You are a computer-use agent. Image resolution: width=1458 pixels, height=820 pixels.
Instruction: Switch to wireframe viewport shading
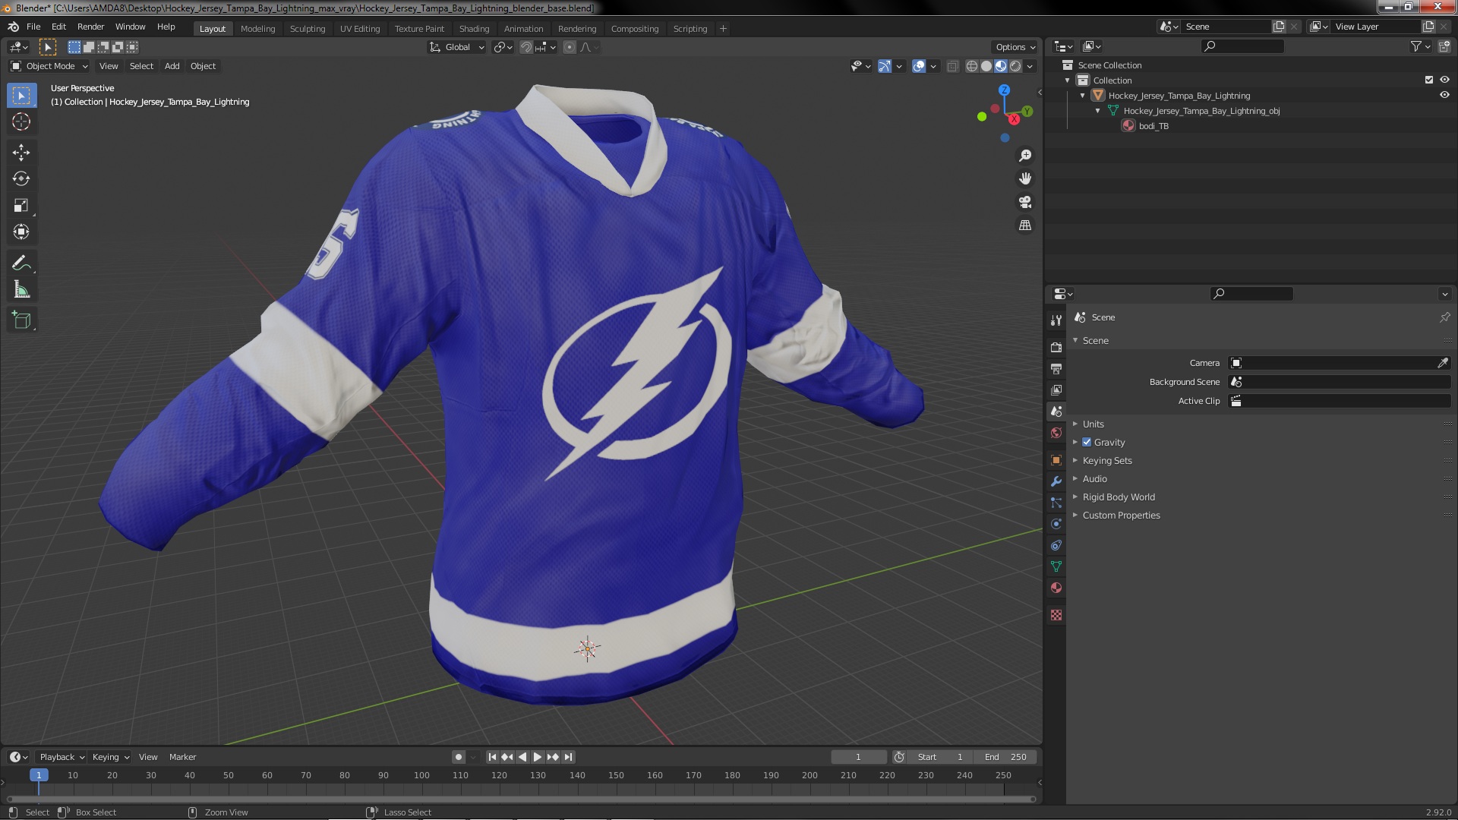point(972,66)
